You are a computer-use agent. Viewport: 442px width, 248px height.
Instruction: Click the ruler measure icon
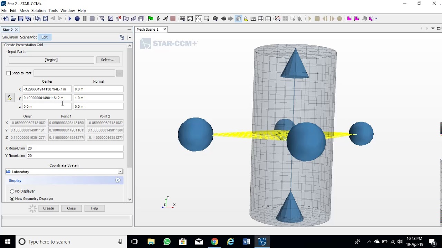[x=253, y=19]
